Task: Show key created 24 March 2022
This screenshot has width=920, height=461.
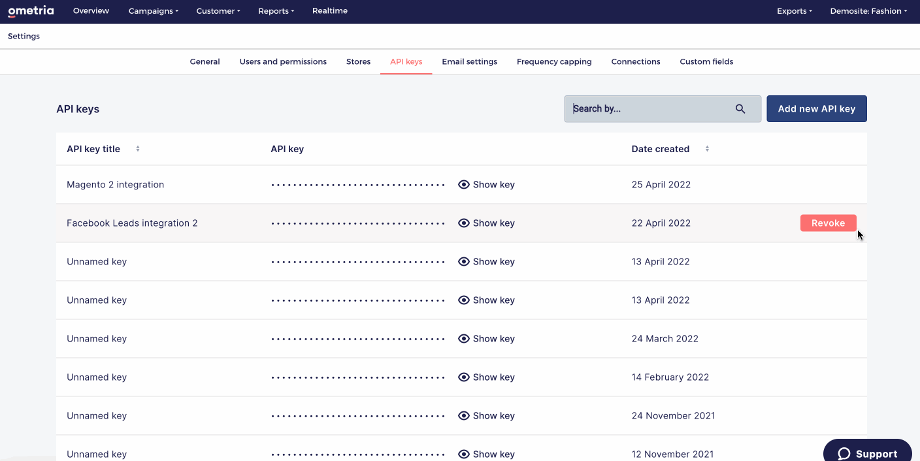Action: [x=486, y=339]
